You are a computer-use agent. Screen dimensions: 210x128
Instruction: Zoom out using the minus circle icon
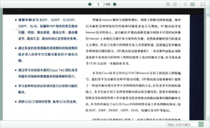175,4
